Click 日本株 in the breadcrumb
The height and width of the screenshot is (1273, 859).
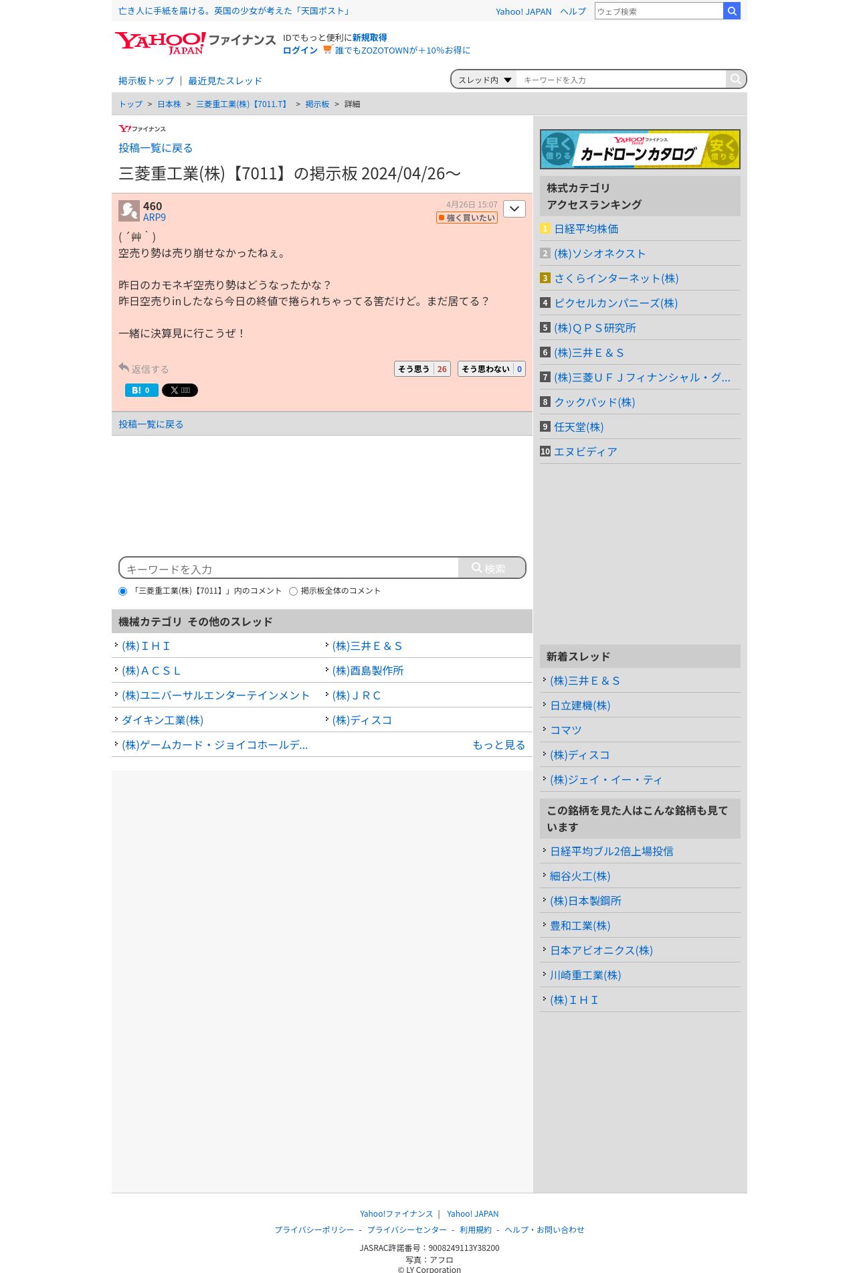click(169, 104)
